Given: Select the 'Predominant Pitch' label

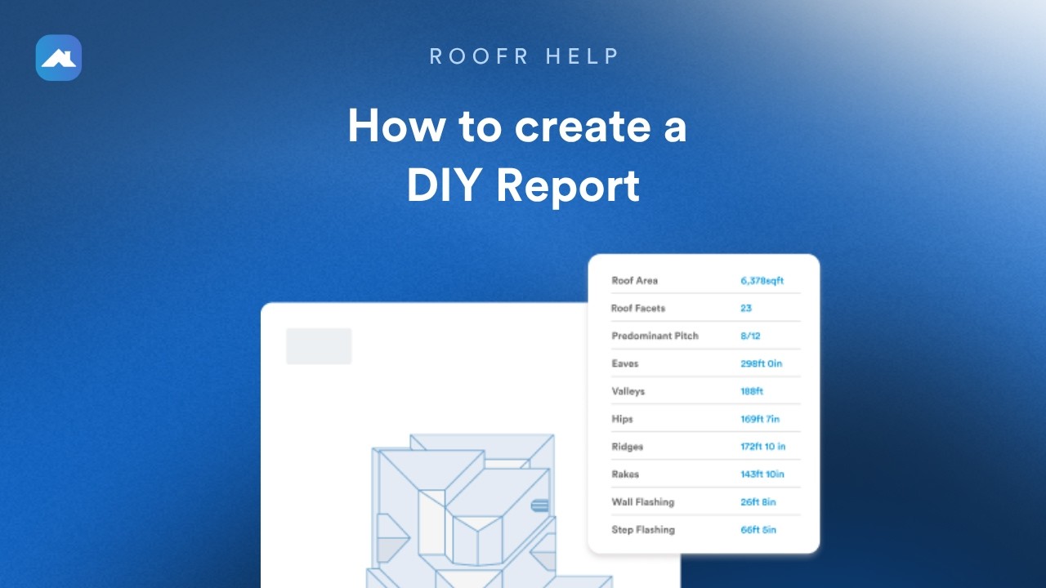Looking at the screenshot, I should click(x=655, y=336).
